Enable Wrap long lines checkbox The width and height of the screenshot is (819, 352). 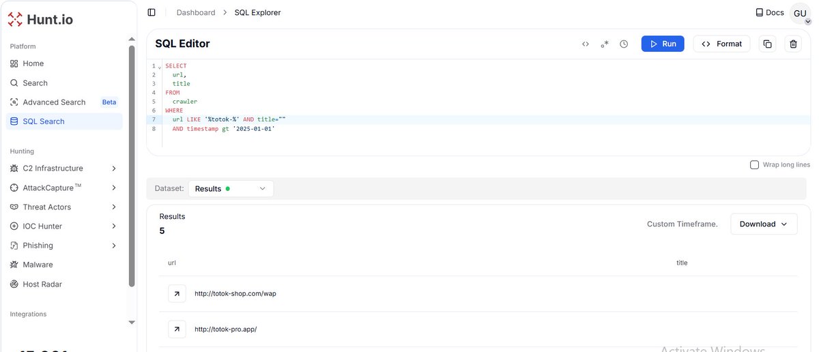tap(754, 164)
